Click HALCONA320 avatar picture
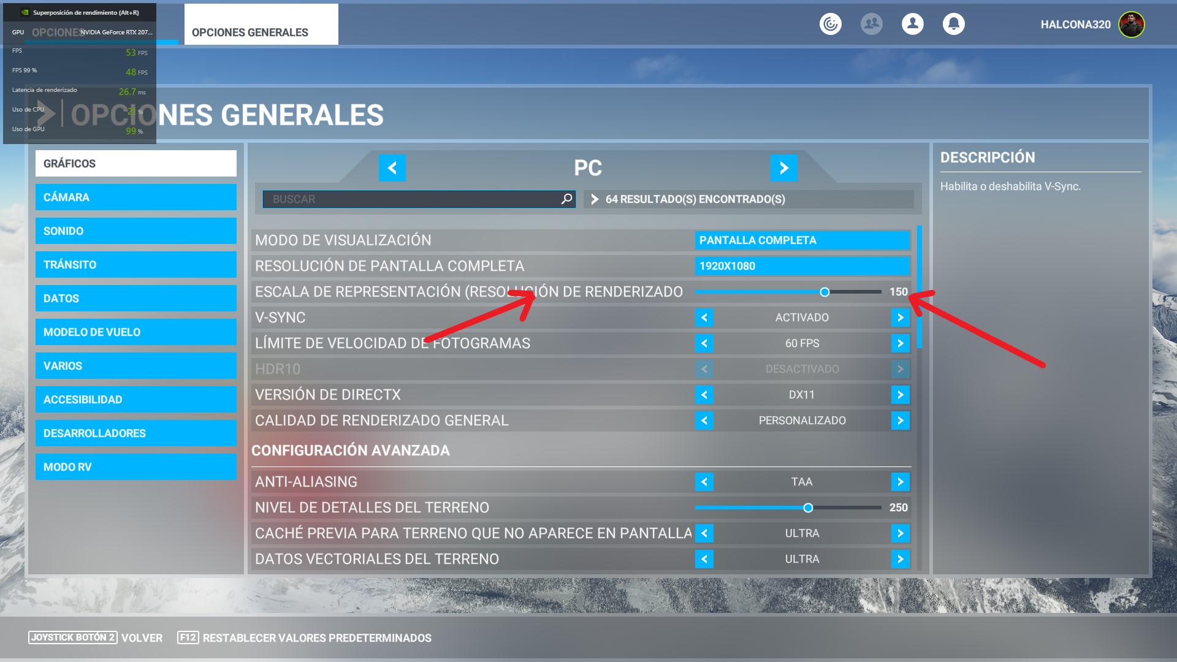 point(1131,25)
